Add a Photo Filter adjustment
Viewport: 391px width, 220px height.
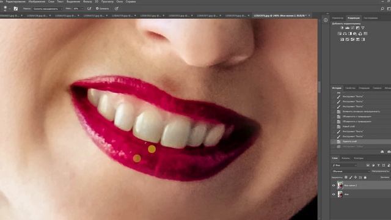tap(355, 34)
